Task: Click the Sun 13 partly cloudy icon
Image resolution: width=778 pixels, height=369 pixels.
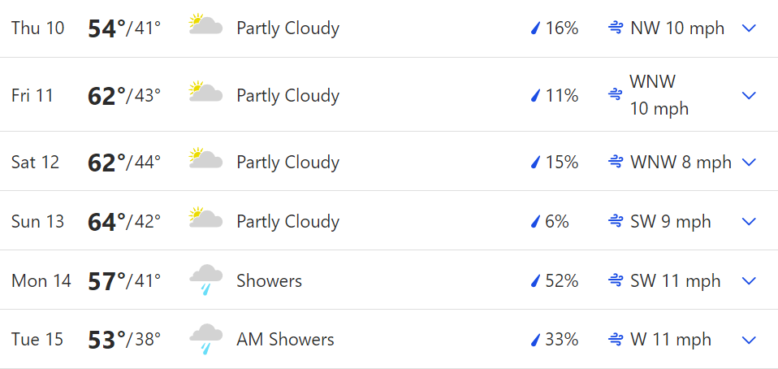Action: [x=205, y=218]
